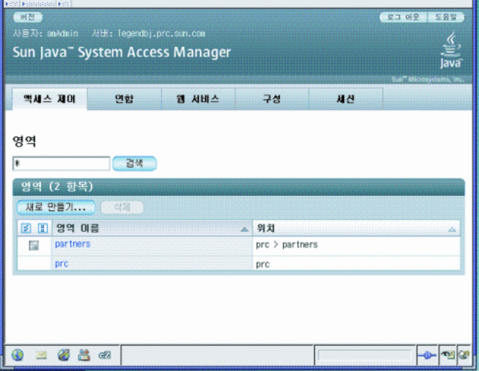Open the 세션 tab
479x371 pixels.
(346, 99)
